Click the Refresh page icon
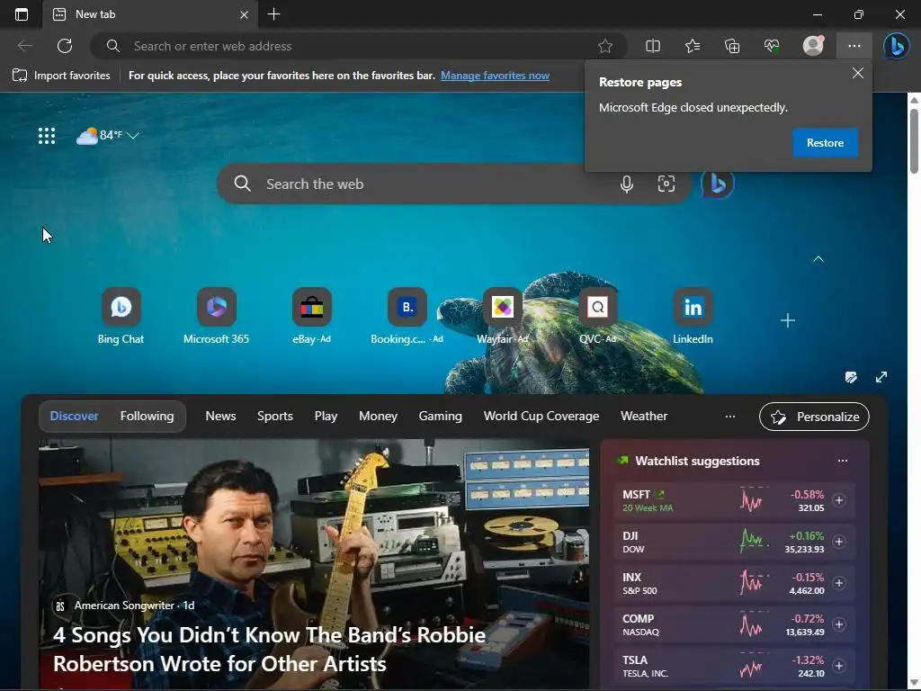 65,46
